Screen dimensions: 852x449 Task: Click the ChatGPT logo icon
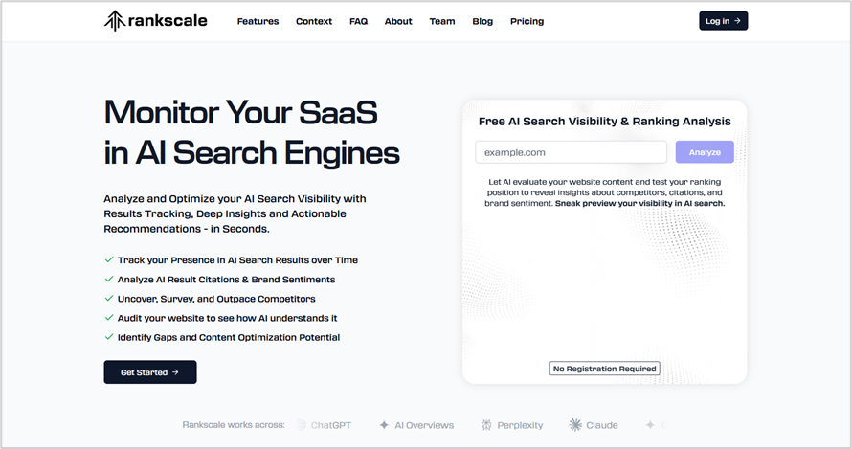[301, 425]
